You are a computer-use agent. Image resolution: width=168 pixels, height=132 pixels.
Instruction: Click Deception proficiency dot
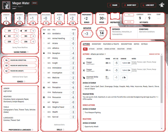(x=44, y=53)
